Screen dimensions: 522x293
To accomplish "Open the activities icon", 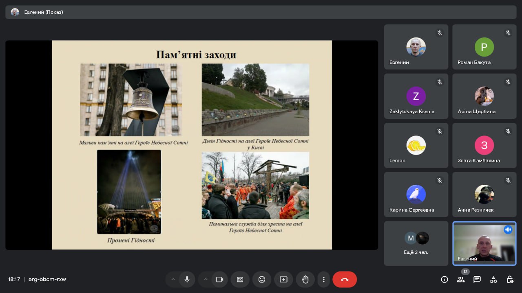I will coord(493,280).
